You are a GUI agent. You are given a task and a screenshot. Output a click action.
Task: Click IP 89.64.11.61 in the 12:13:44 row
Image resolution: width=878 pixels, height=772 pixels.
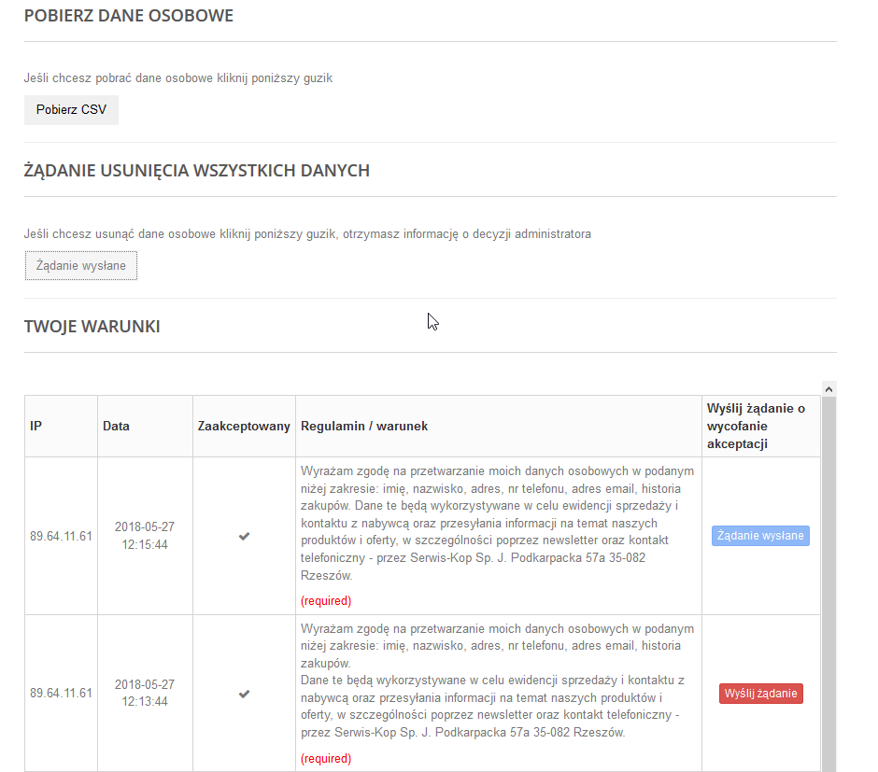(61, 694)
